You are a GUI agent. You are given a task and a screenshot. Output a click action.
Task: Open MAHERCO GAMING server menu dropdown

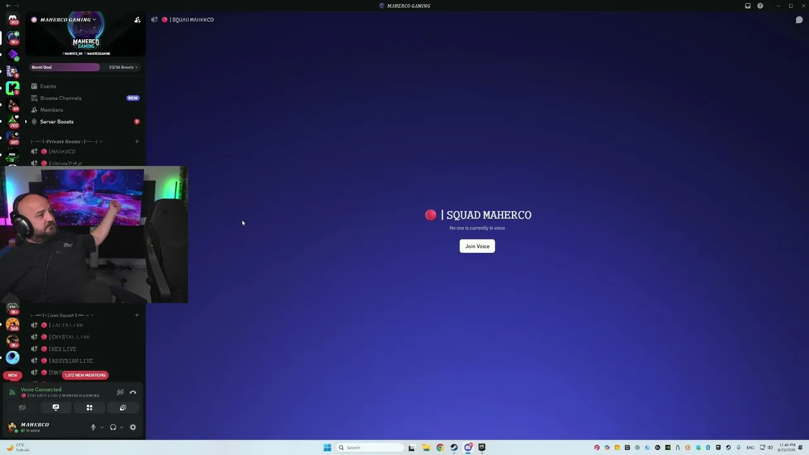point(68,20)
